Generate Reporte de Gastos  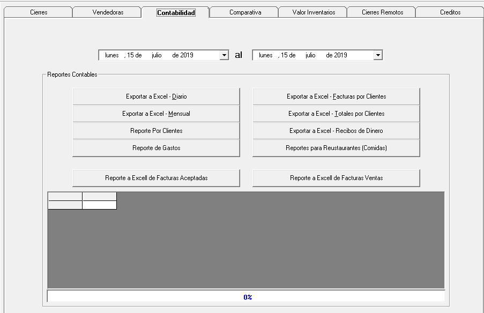pyautogui.click(x=156, y=148)
